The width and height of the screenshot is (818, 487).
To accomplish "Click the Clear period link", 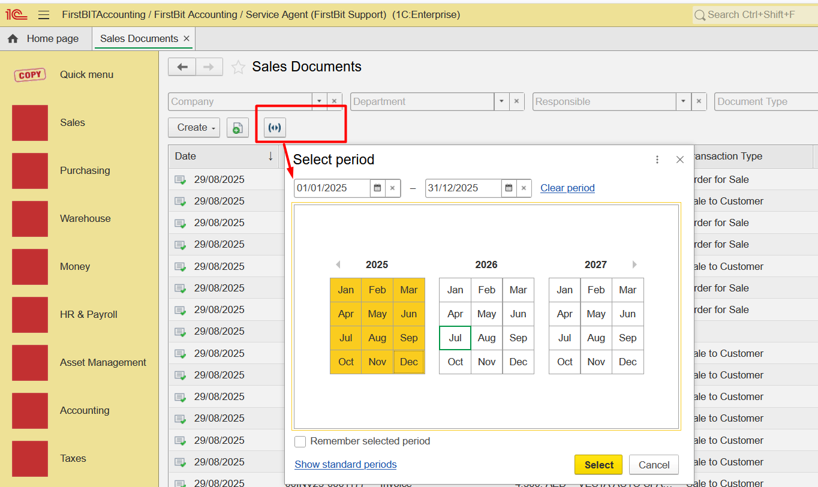I will 567,188.
